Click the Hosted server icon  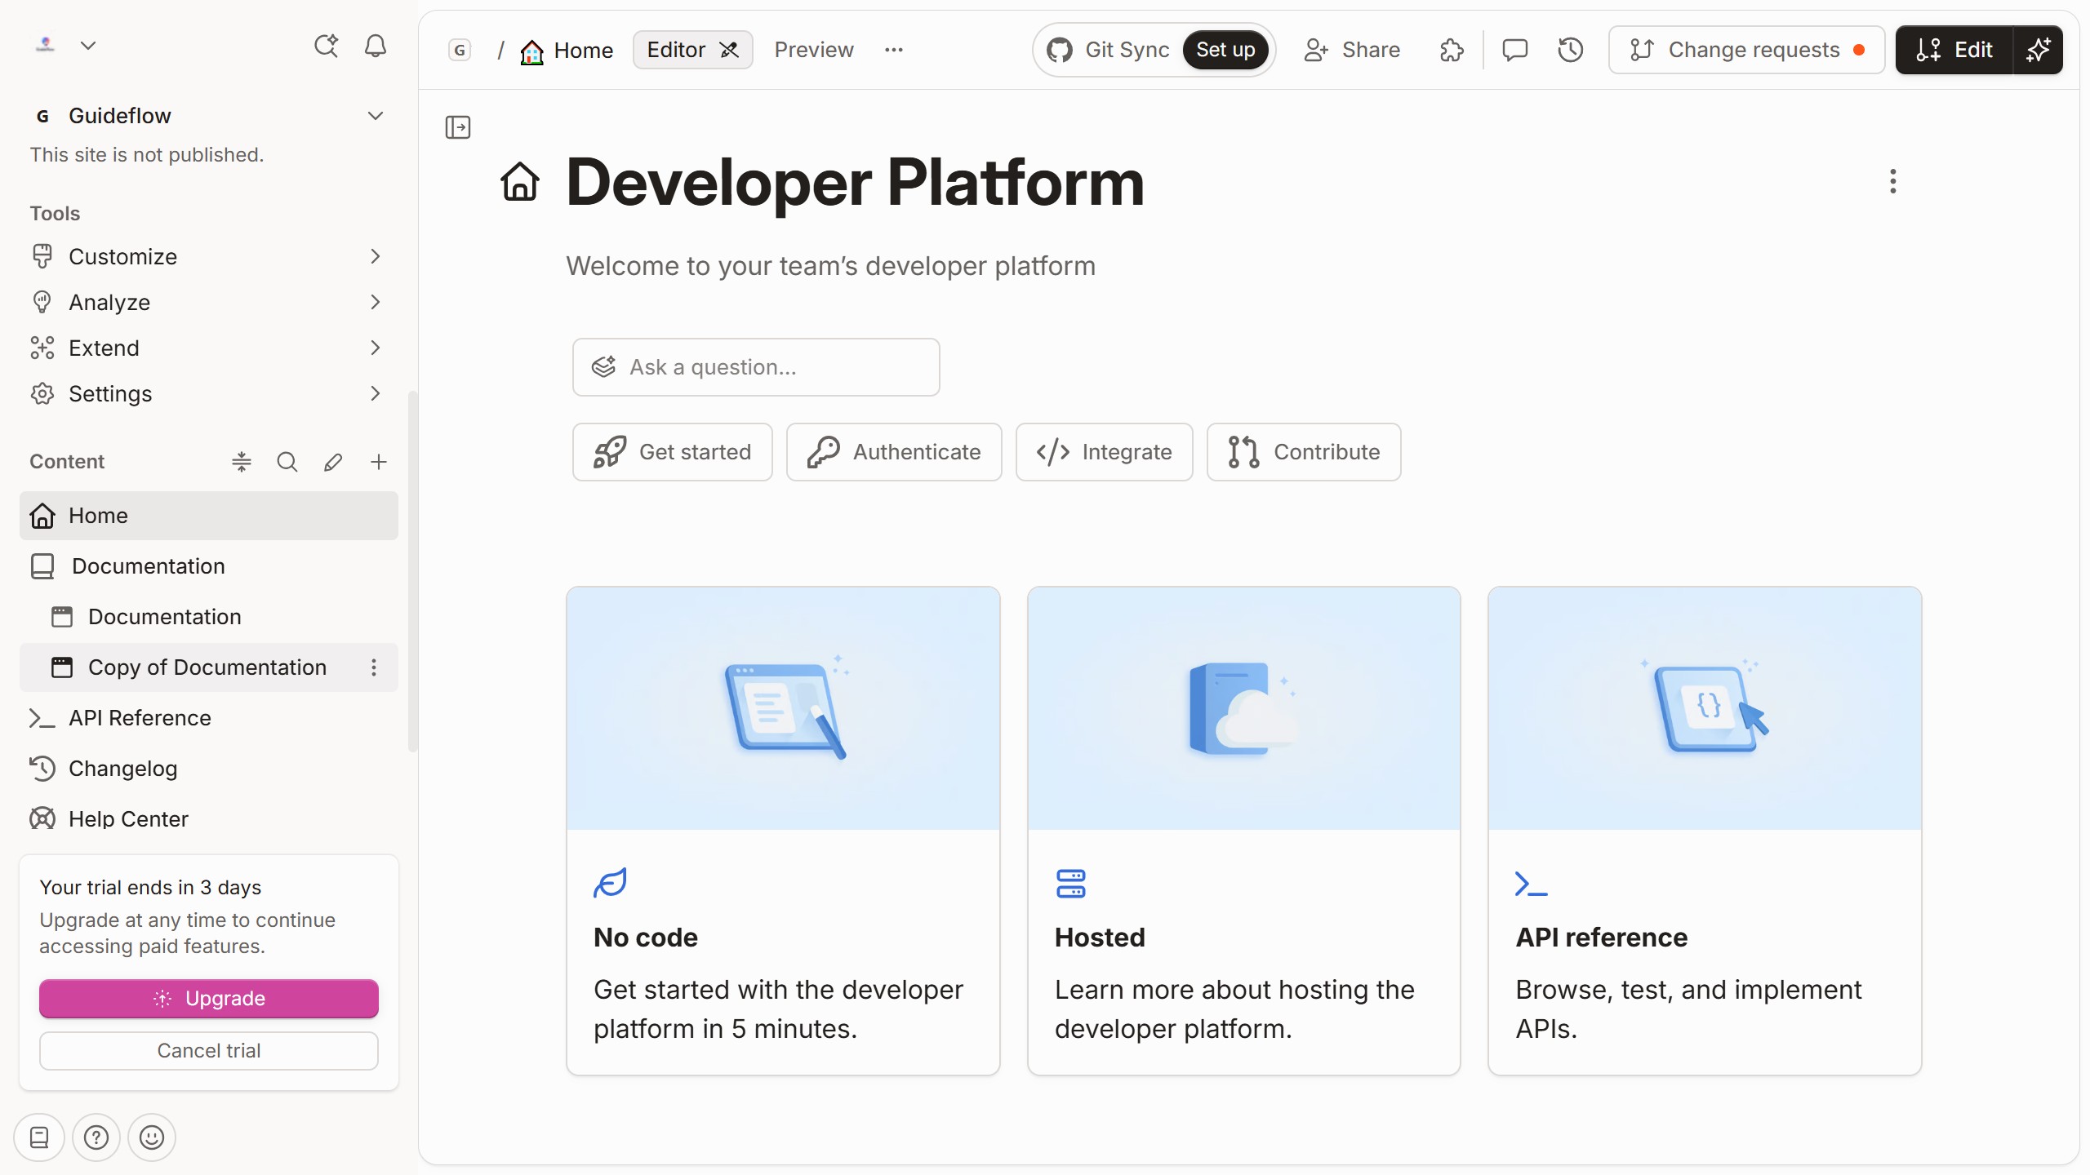[1071, 883]
